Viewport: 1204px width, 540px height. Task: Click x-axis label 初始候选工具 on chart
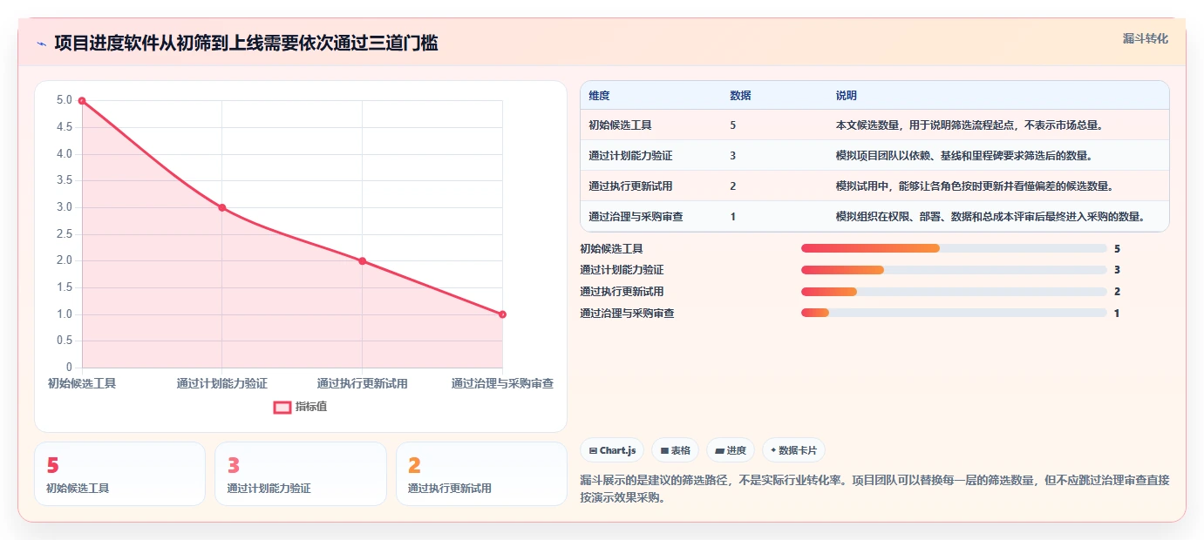[x=82, y=383]
